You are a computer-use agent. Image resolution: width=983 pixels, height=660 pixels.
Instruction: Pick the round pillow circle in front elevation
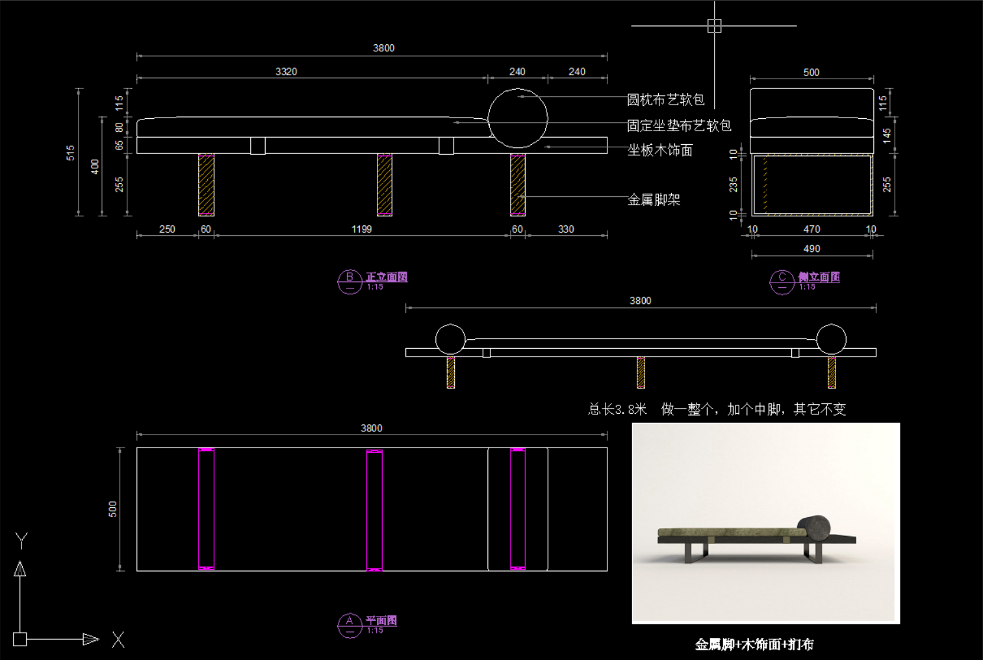(518, 118)
